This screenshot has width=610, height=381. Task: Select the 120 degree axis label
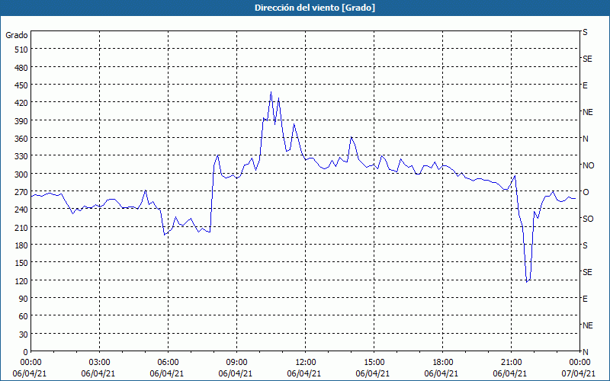[x=22, y=280]
